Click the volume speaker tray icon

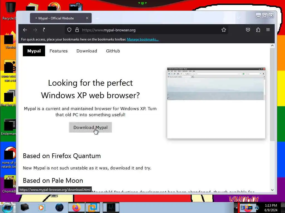coord(257,208)
